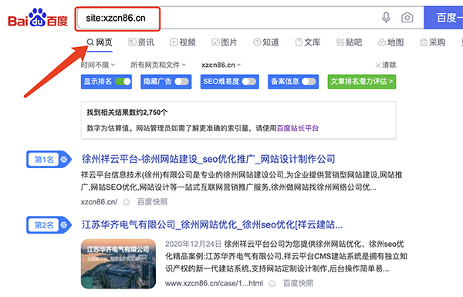Clear filters with 清除

[x=386, y=65]
